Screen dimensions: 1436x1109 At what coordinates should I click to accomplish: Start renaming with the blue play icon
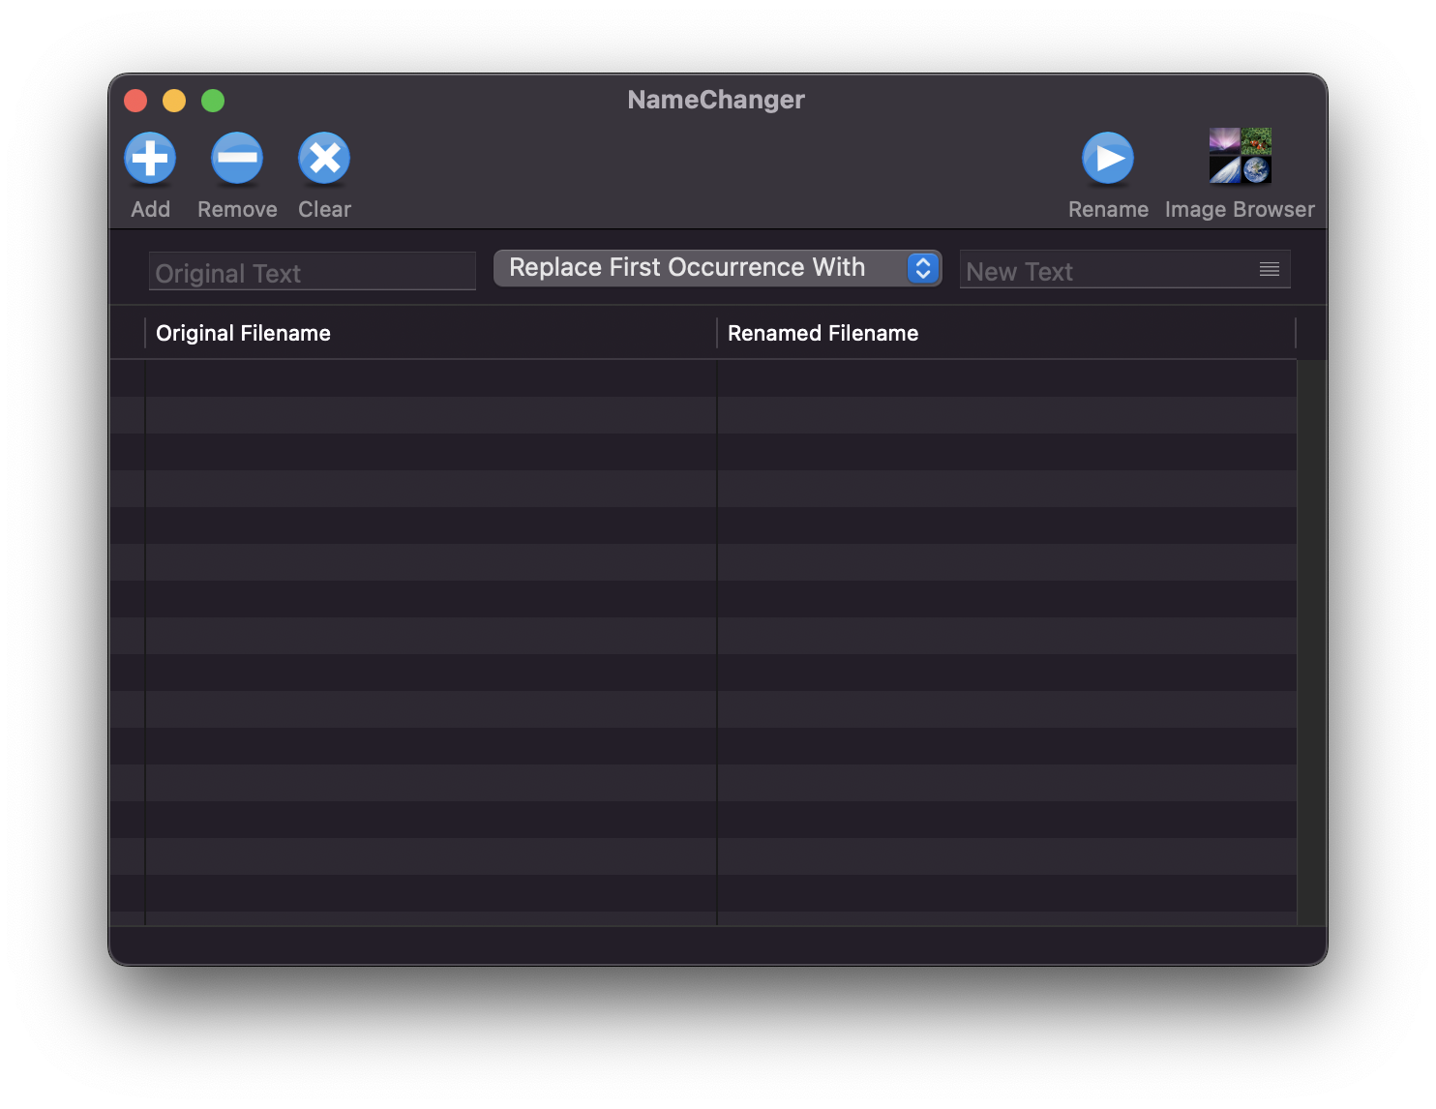1108,158
